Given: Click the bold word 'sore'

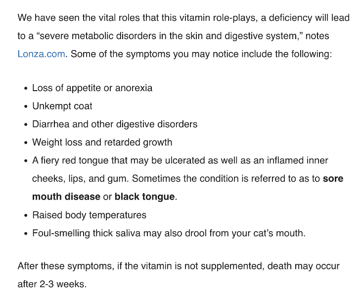Looking at the screenshot, I should [333, 179].
